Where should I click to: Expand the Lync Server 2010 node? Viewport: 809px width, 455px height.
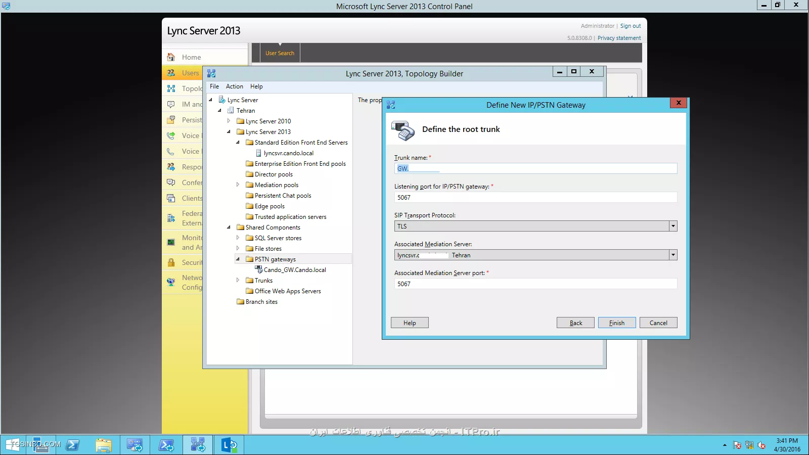click(229, 121)
